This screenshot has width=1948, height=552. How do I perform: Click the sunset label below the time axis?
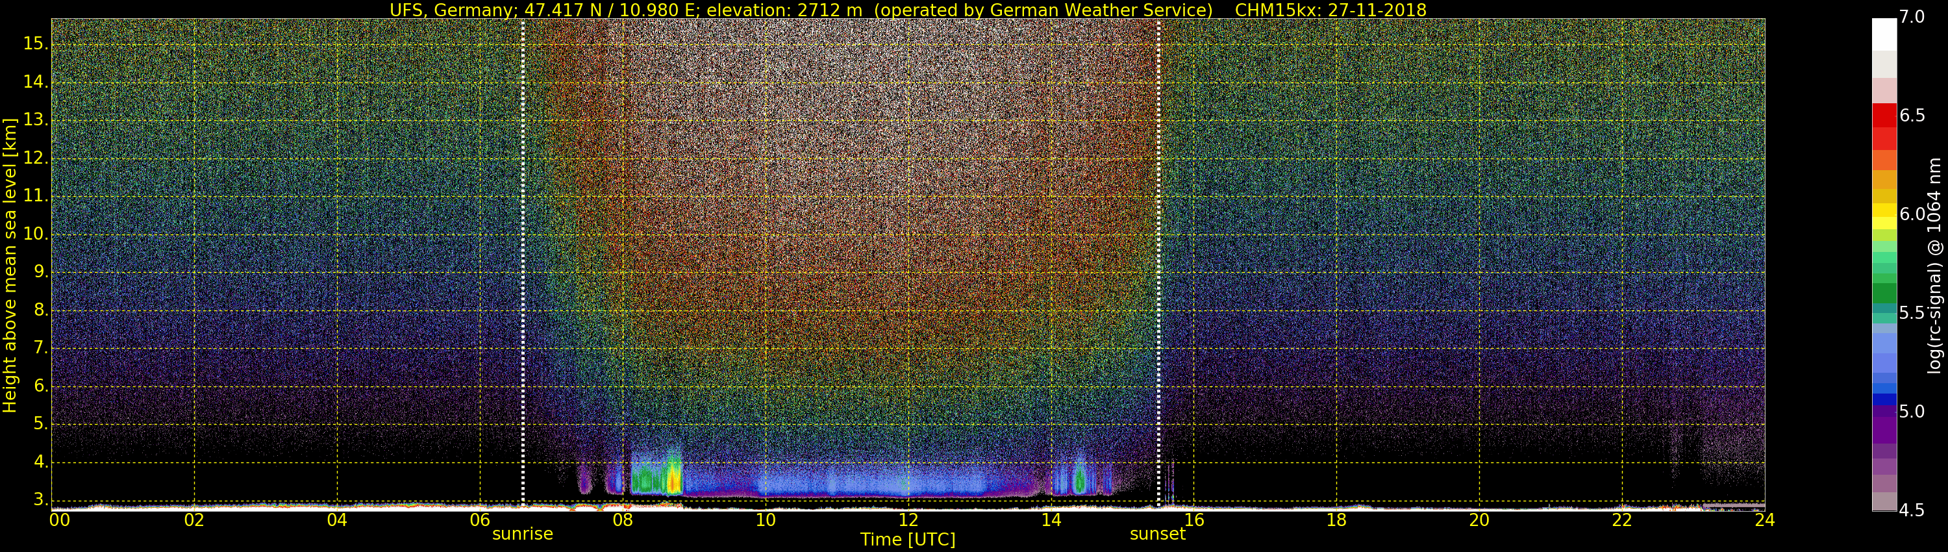point(1157,534)
